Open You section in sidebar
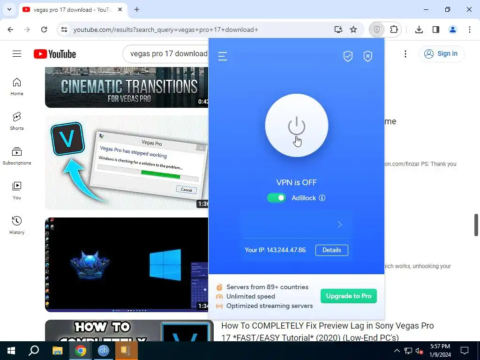The image size is (480, 360). (x=17, y=191)
